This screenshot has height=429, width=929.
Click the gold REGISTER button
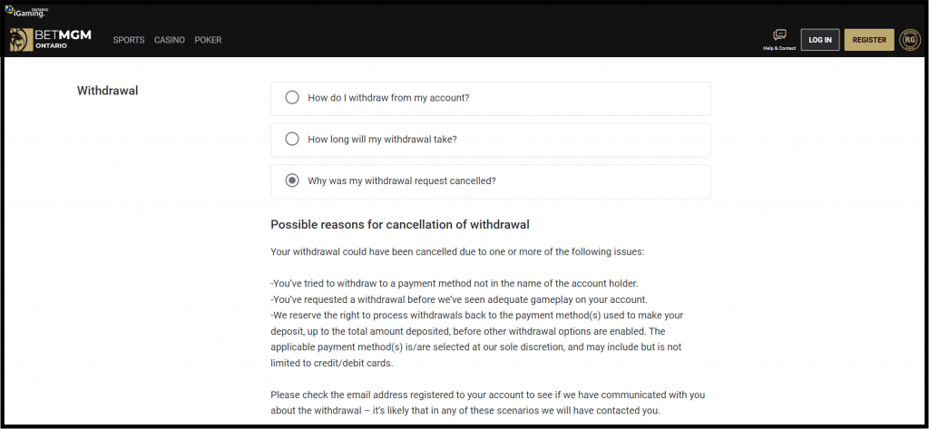click(x=869, y=40)
